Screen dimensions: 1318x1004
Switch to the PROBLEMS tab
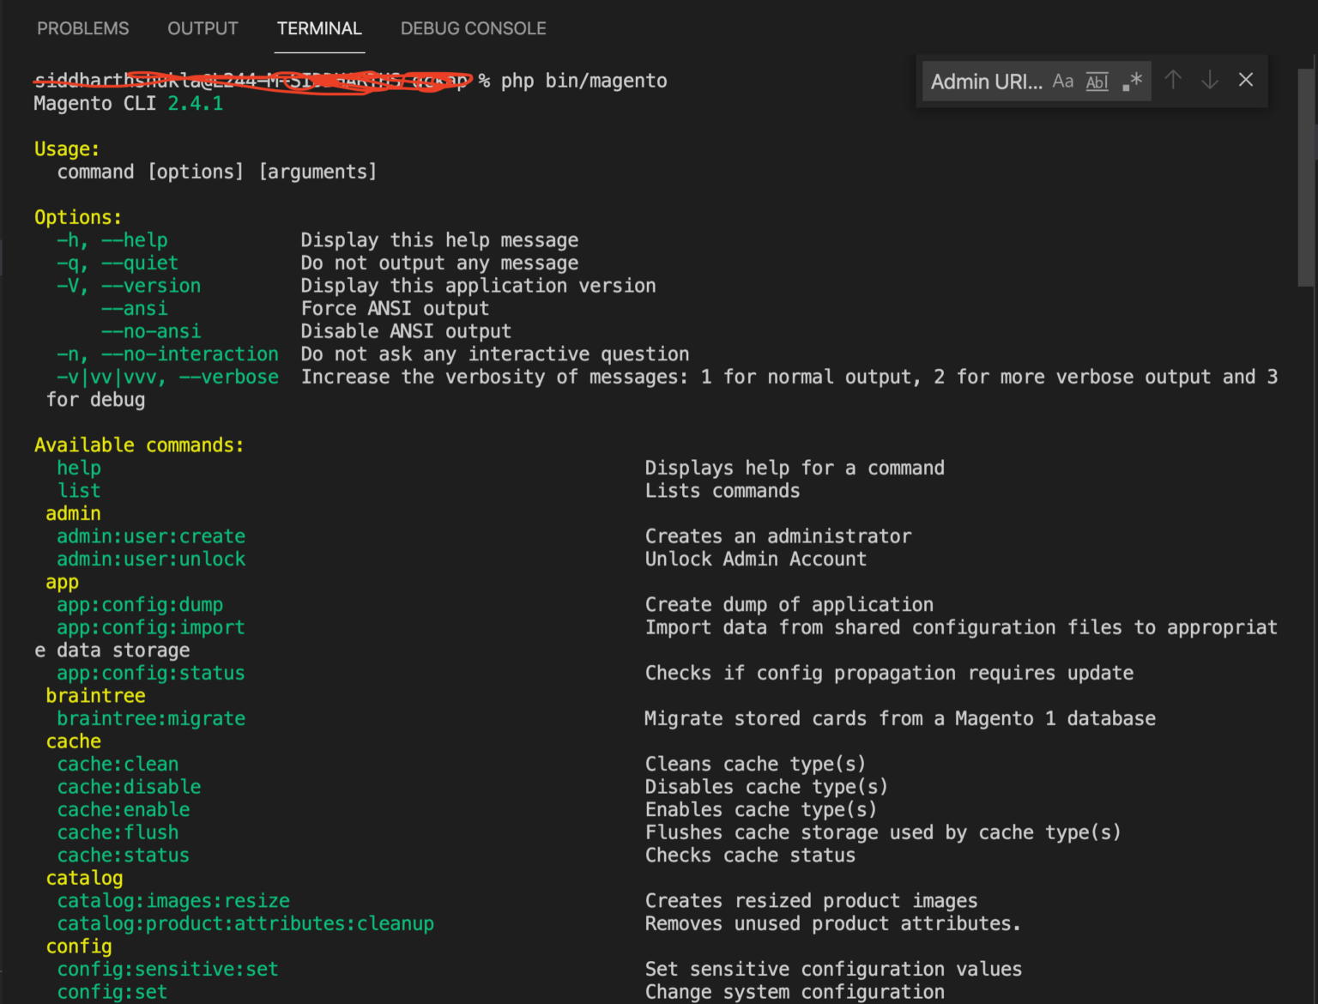click(x=82, y=28)
